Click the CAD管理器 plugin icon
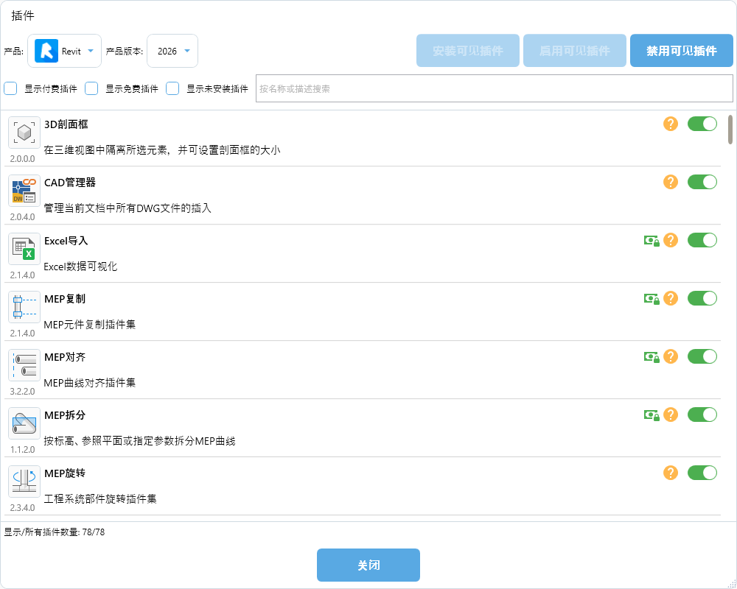Viewport: 737px width, 589px height. coord(24,191)
